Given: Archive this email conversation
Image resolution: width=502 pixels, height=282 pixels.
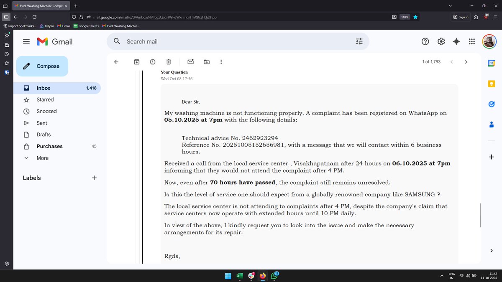Looking at the screenshot, I should point(137,62).
